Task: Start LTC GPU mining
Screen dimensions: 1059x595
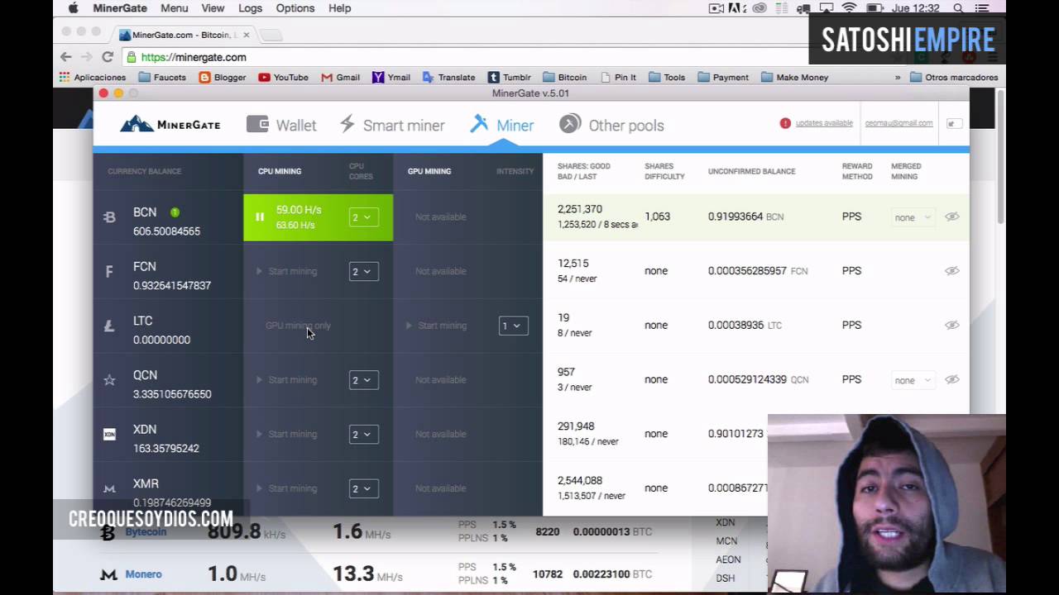Action: (436, 326)
